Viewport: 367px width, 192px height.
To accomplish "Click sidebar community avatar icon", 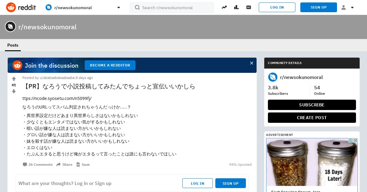I will pos(273,77).
